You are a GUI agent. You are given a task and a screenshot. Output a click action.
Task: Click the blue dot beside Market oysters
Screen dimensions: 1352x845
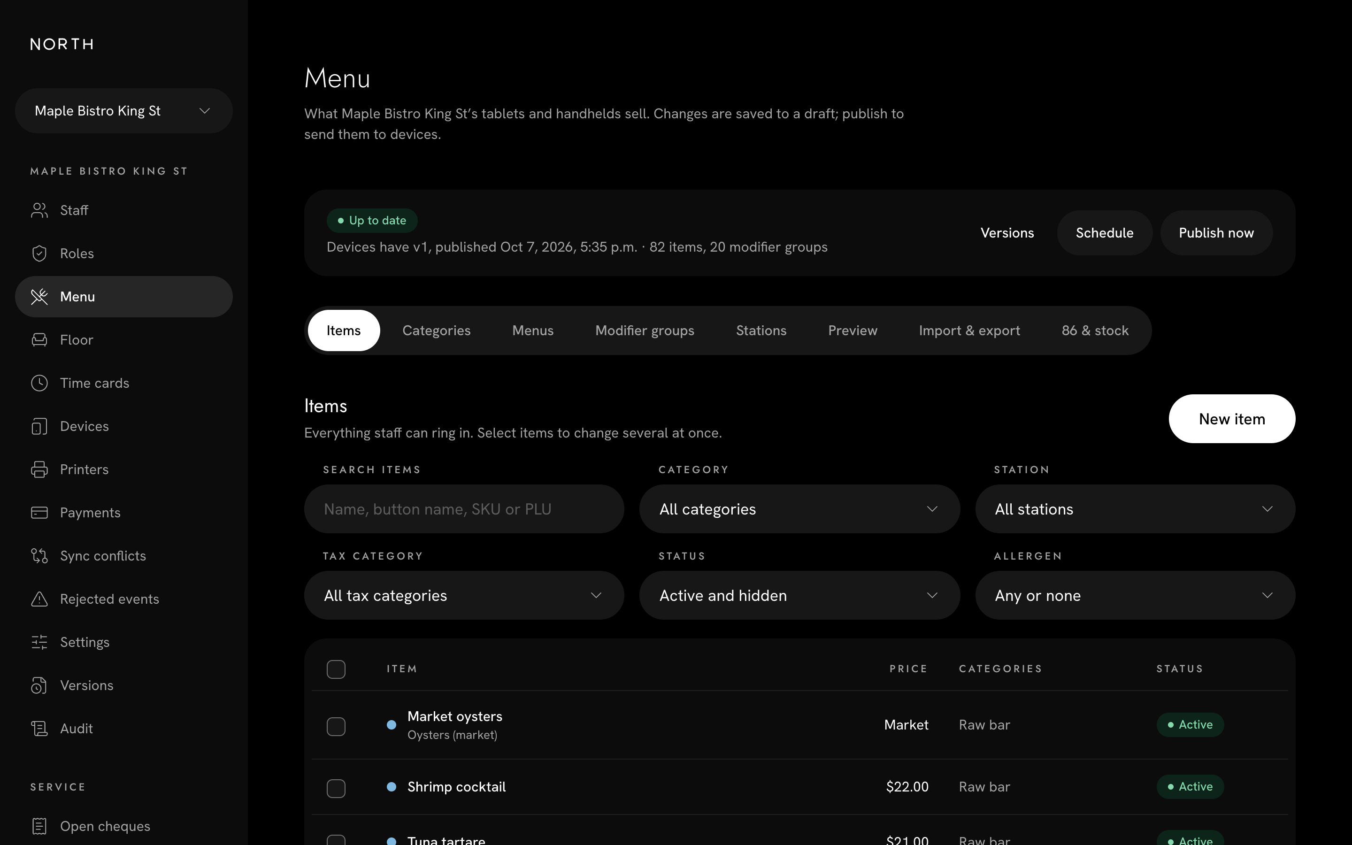[x=392, y=725]
